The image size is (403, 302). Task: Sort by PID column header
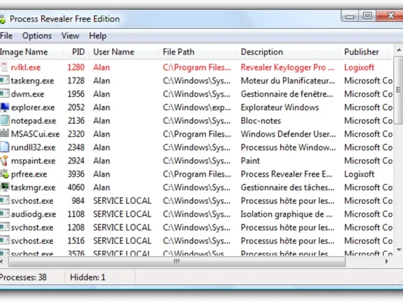(x=76, y=52)
